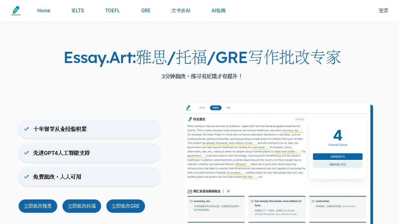Click the 立即批改雅思 button
Viewport: 399px width, 224px height.
38,206
